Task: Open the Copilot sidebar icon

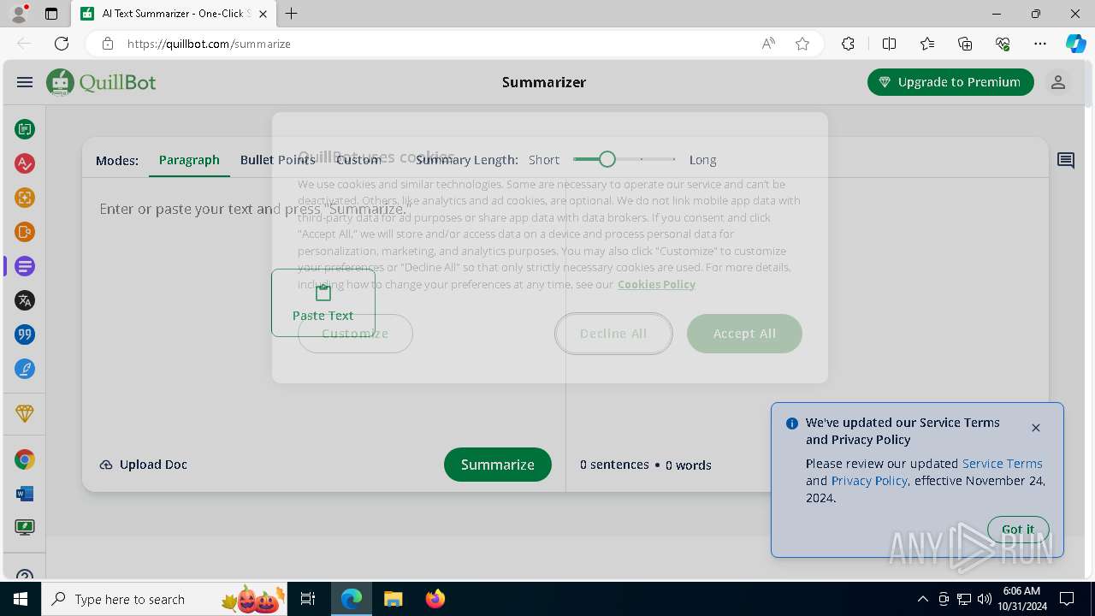Action: (1075, 44)
